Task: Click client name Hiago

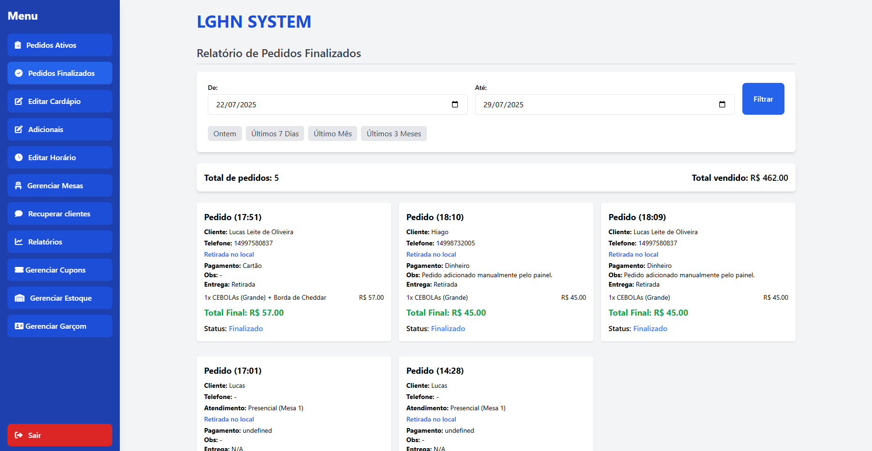Action: [x=440, y=232]
